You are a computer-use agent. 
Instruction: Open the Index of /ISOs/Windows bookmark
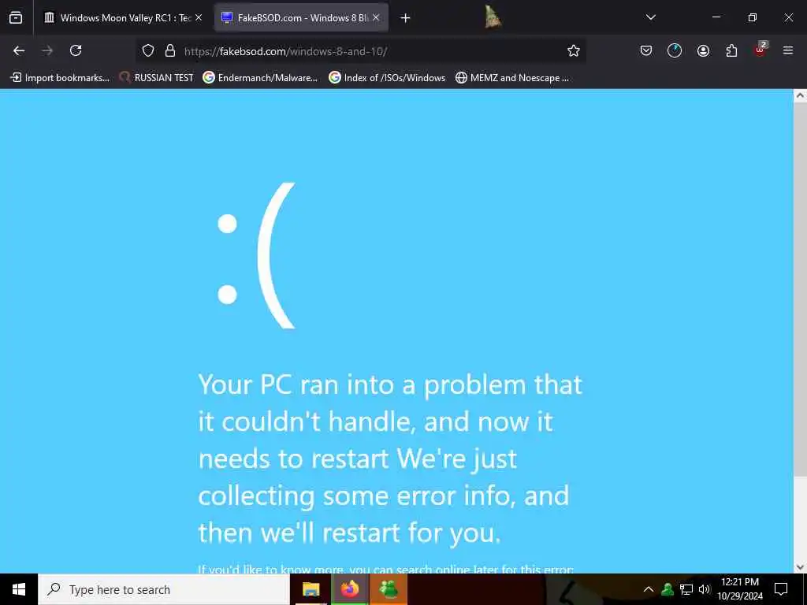387,78
